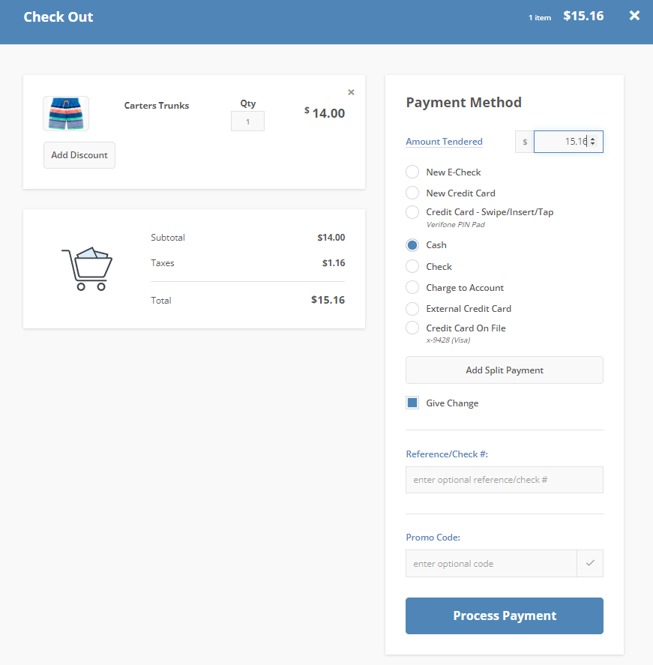Viewport: 653px width, 665px height.
Task: Click the Promo Code label
Action: [433, 538]
